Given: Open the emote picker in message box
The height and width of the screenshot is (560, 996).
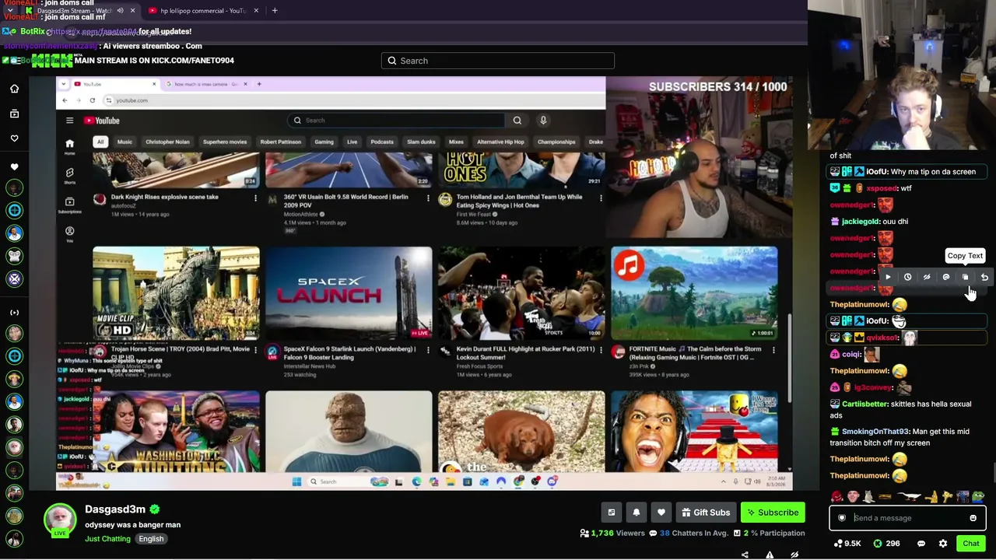Looking at the screenshot, I should tap(973, 518).
